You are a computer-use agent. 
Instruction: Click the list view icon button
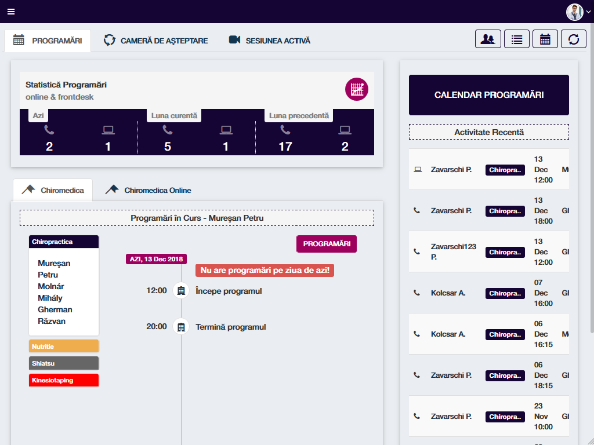516,39
